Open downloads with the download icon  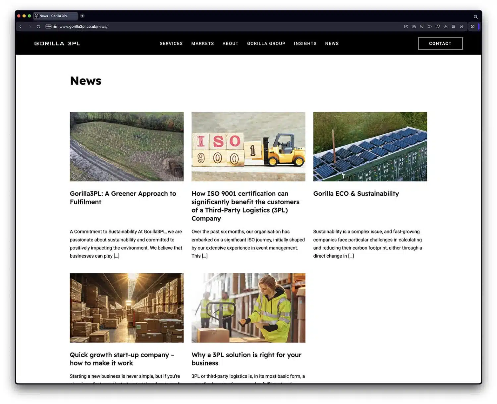(446, 26)
